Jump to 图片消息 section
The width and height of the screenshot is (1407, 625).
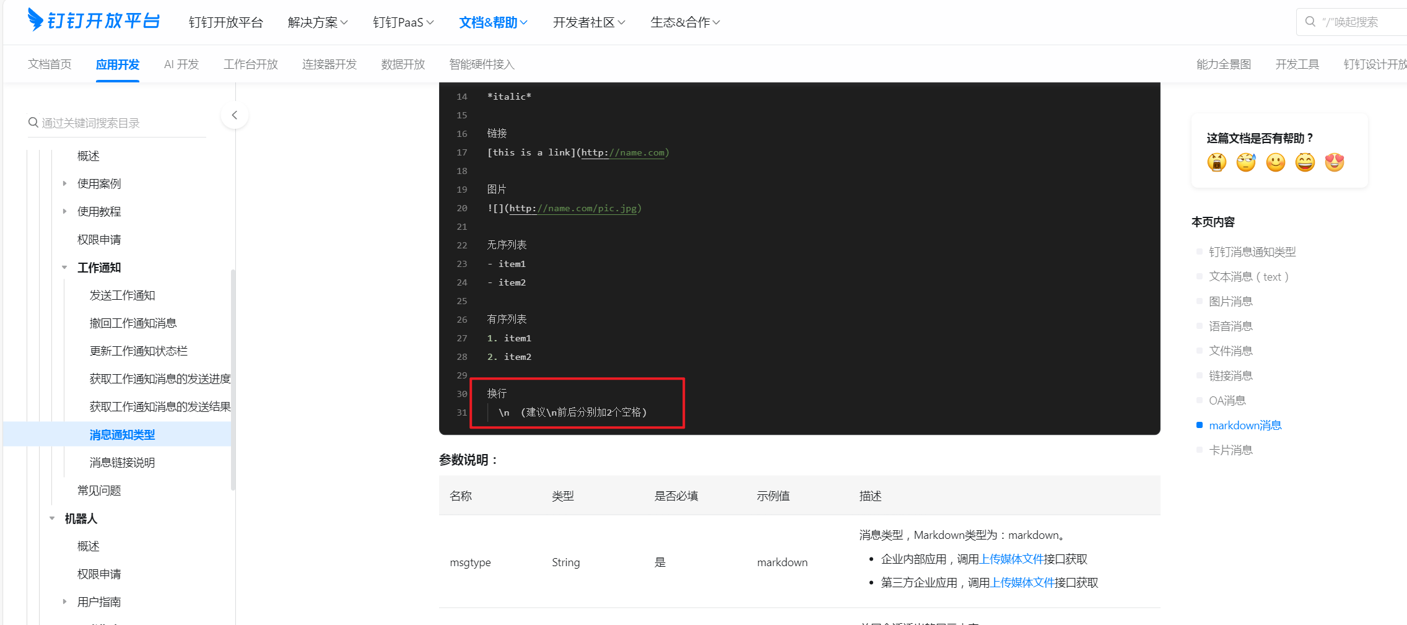point(1231,301)
